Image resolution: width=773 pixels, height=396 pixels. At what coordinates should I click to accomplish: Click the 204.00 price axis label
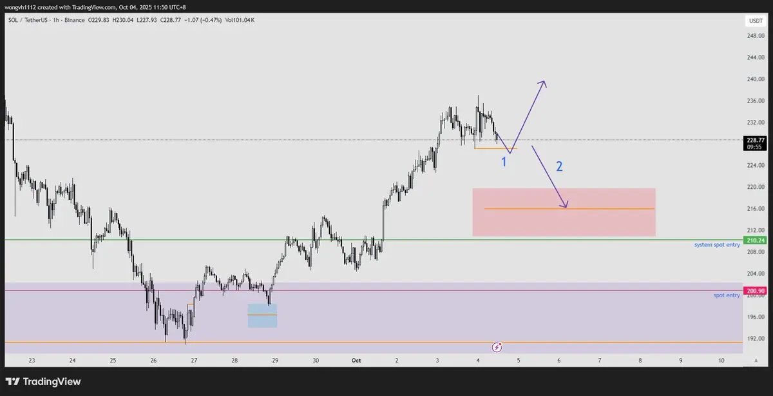point(755,273)
